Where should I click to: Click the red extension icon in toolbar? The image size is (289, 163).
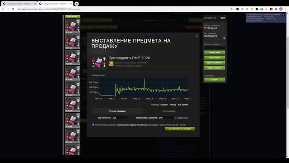click(271, 9)
